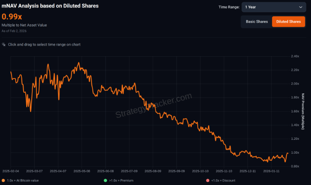This screenshot has width=311, height=185.
Task: Click the 2025-05-08 date axis label
Action: pyautogui.click(x=82, y=170)
